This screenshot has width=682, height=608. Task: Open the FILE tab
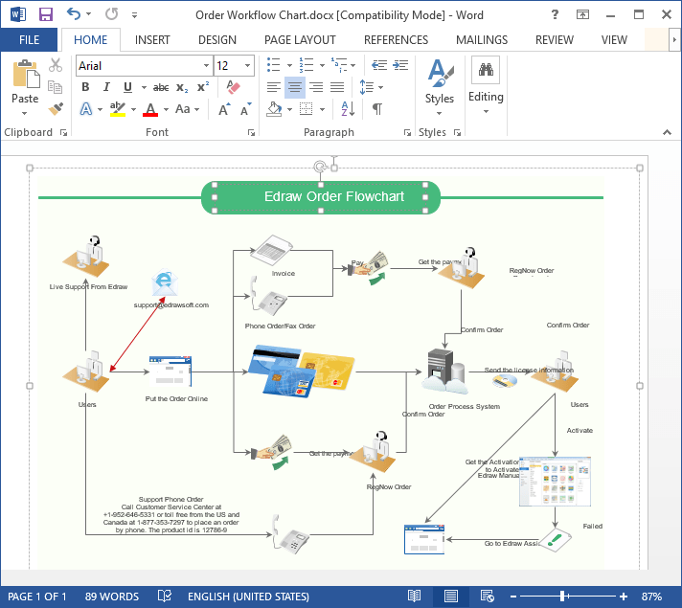[x=29, y=40]
